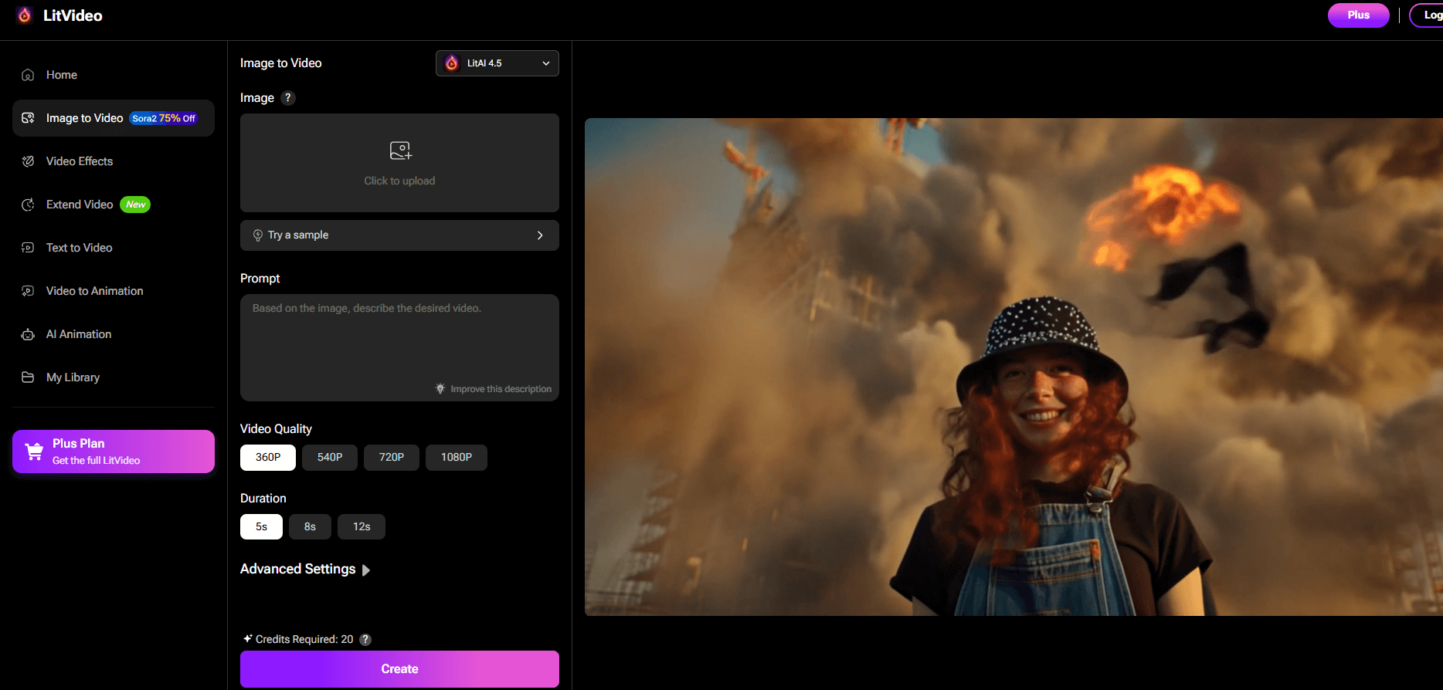Image resolution: width=1443 pixels, height=690 pixels.
Task: Click the Plus Plan shopping cart icon
Action: (34, 452)
